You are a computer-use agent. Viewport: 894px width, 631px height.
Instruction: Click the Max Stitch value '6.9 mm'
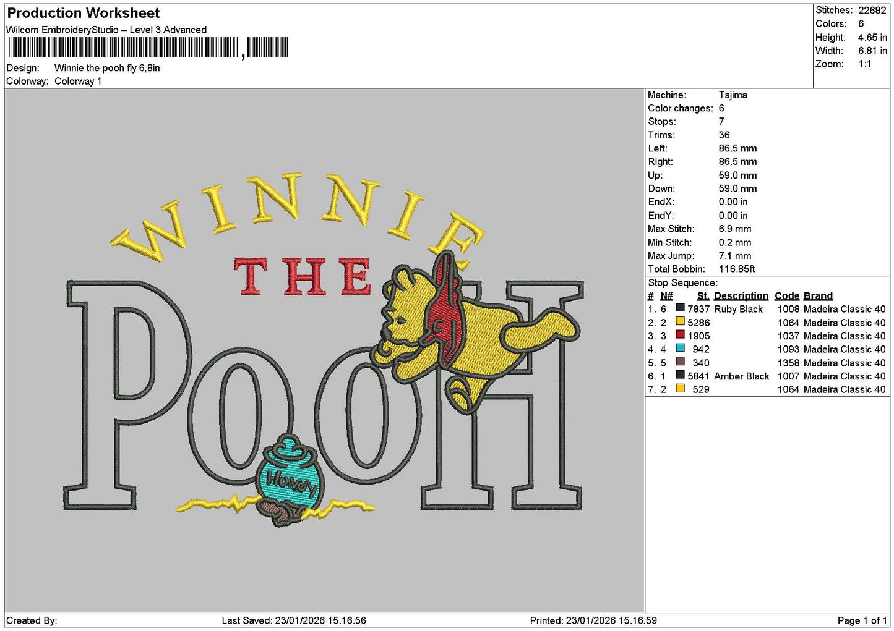click(735, 229)
